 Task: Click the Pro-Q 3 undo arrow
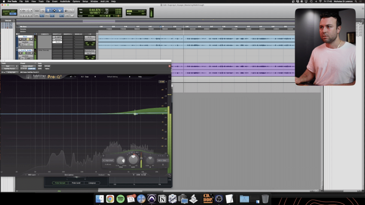71,77
